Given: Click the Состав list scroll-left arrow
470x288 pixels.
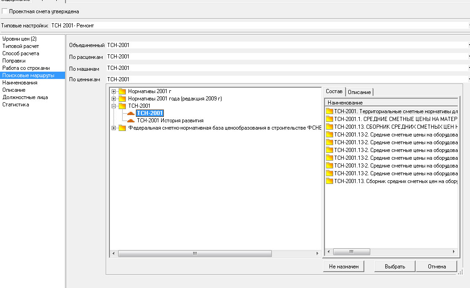Looking at the screenshot, I should point(329,252).
